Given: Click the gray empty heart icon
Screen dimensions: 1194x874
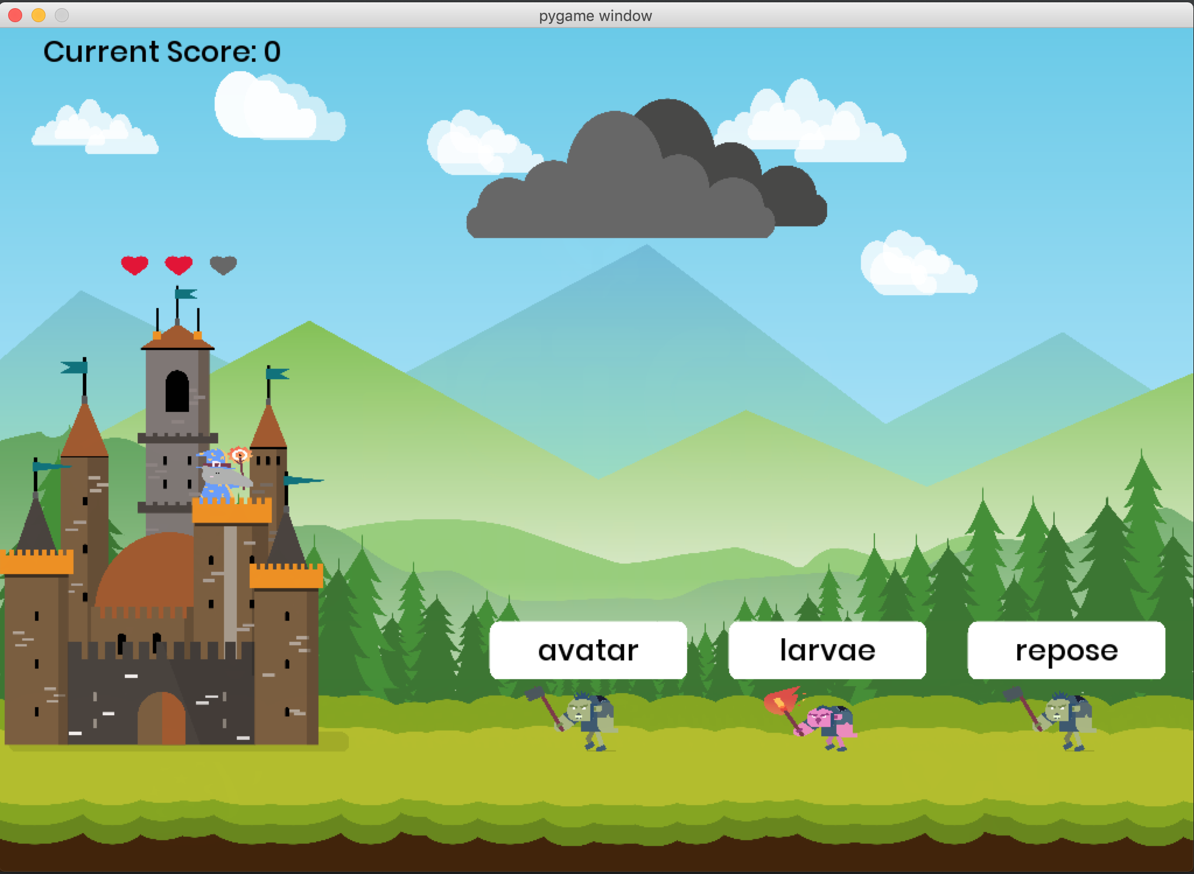Looking at the screenshot, I should click(x=223, y=265).
